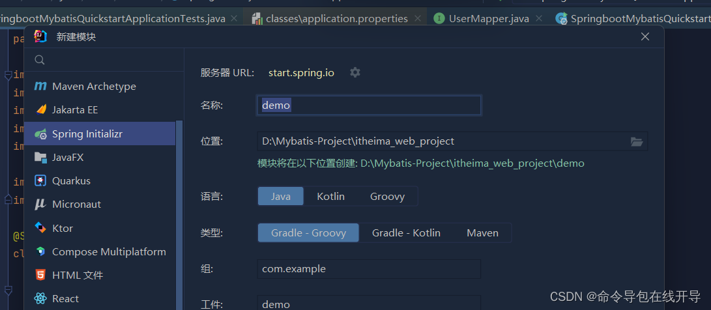The width and height of the screenshot is (711, 310).
Task: Select Kotlin as the language
Action: point(330,196)
